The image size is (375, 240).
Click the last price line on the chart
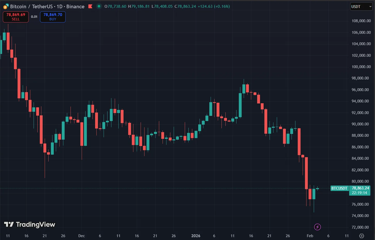181,188
